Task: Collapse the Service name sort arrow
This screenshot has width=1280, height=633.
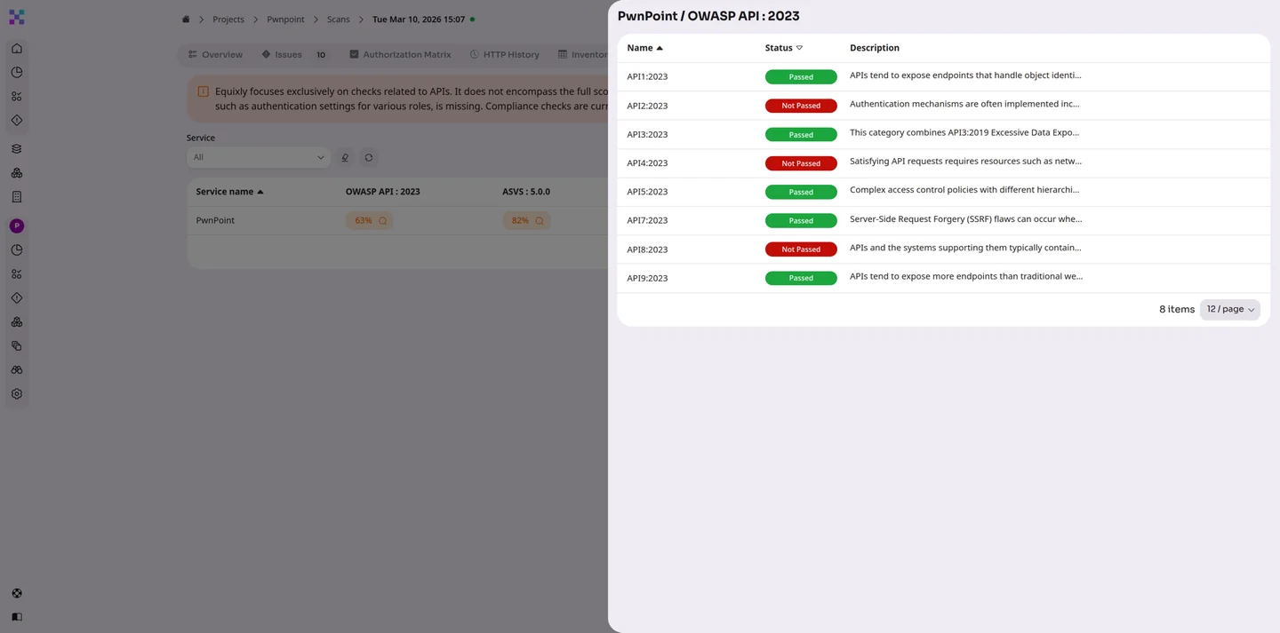Action: 260,191
